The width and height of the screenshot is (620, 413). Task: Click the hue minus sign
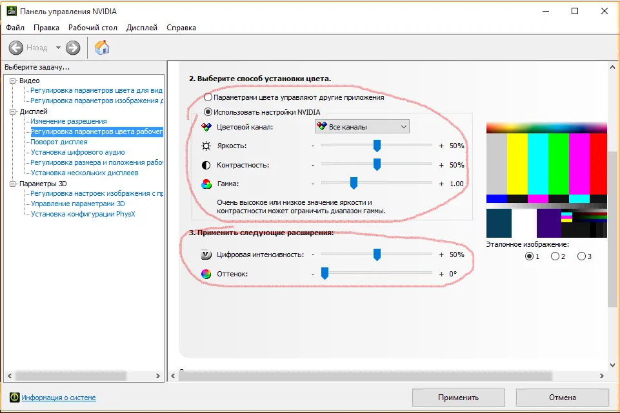(x=313, y=274)
